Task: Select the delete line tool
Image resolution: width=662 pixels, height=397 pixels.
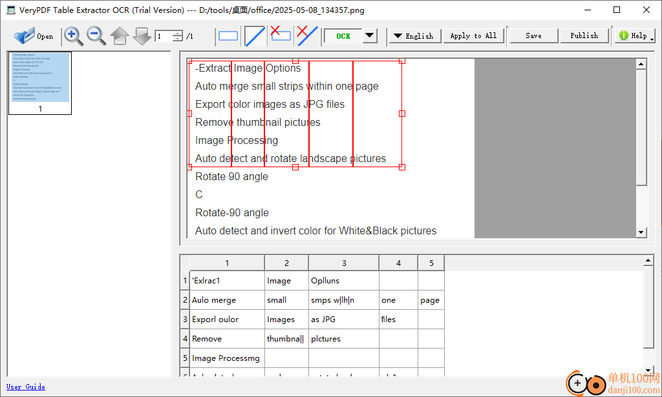Action: 307,36
